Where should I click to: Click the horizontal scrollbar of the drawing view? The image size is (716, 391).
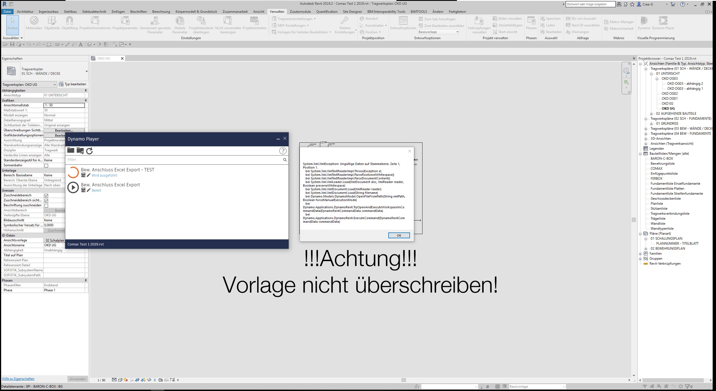tap(404, 380)
